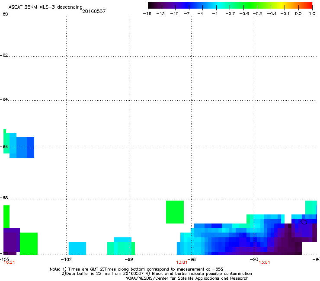Click the note line '3)Data buffer is 22 hrs'
The image size is (320, 281).
click(x=157, y=274)
